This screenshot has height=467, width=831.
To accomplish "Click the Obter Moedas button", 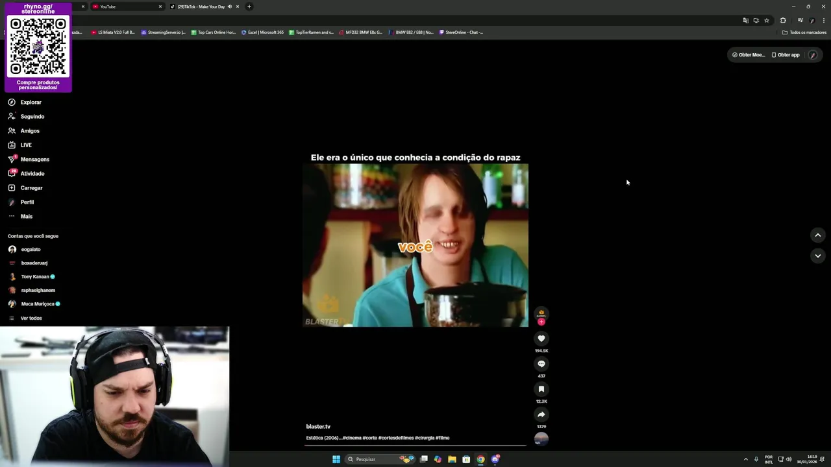I will click(x=748, y=55).
